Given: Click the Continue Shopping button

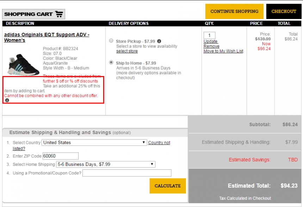Looking at the screenshot, I should coord(234,11).
